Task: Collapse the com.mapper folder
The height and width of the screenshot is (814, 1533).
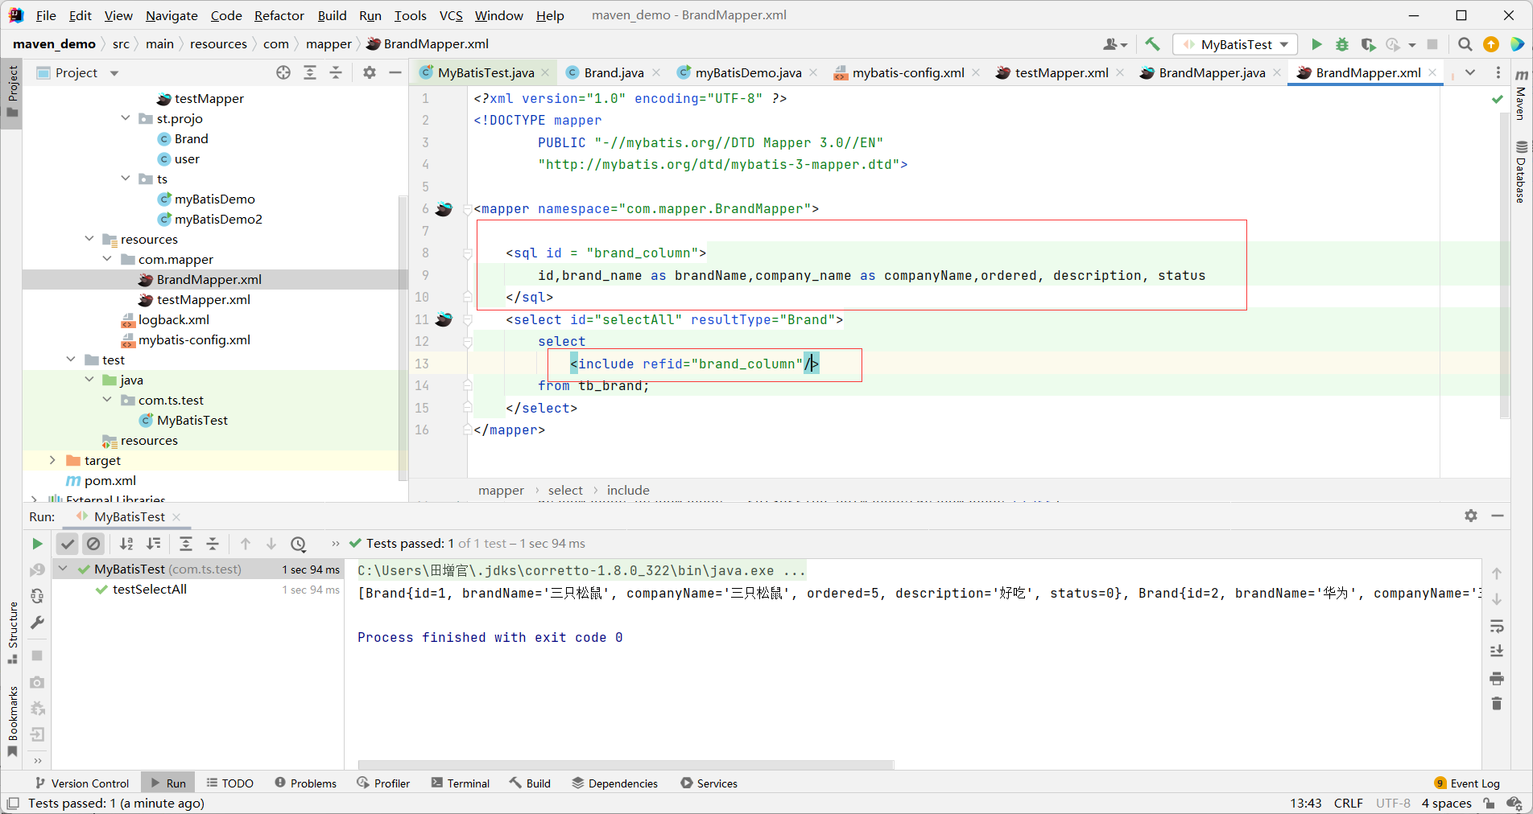Action: pos(107,259)
